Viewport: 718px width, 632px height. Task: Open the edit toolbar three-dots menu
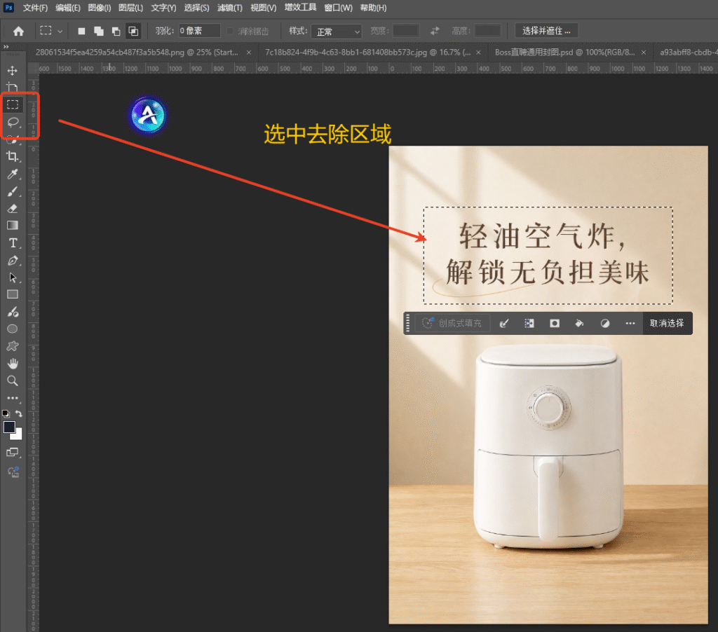pyautogui.click(x=13, y=398)
